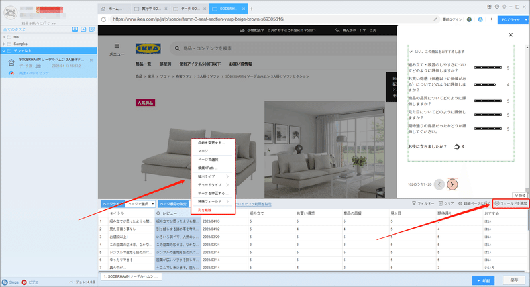Click the robot icon of SÖDERHAMN task
This screenshot has height=287, width=530.
pyautogui.click(x=11, y=62)
